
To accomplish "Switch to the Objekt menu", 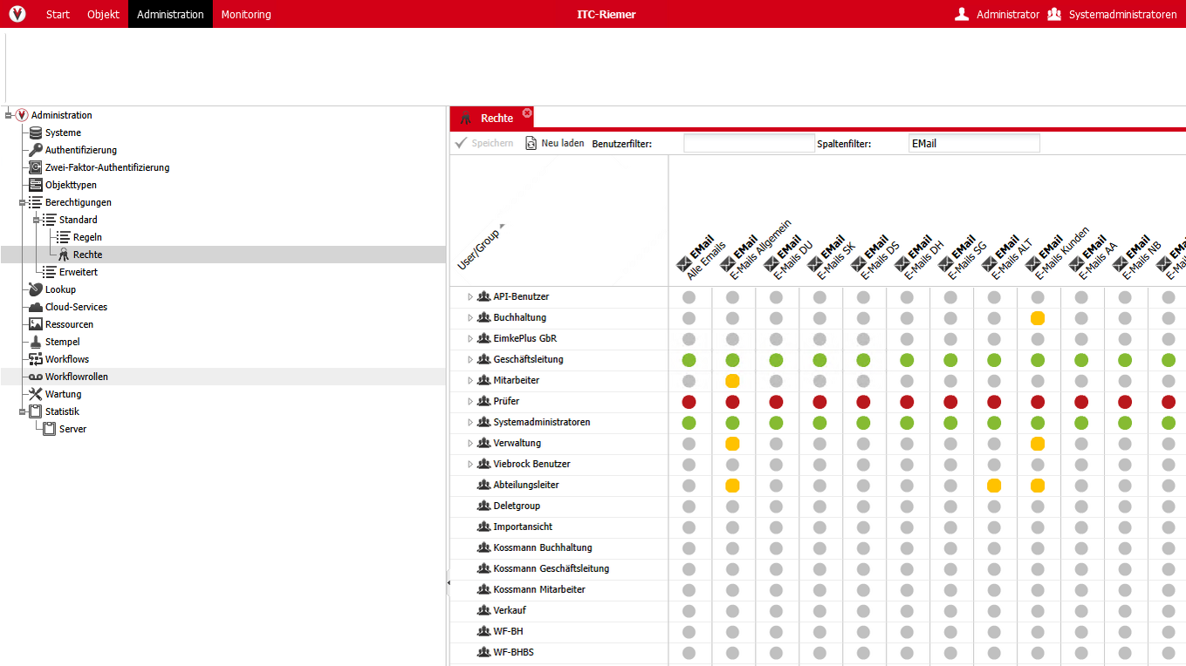I will click(103, 14).
